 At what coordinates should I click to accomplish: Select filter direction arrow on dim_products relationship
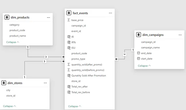click(46, 57)
